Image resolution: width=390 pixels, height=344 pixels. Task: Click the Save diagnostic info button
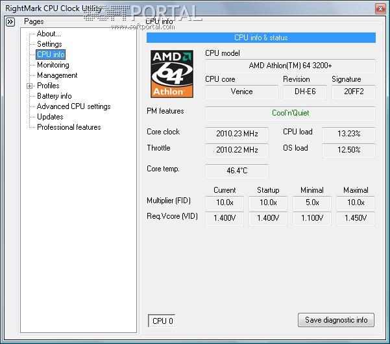pyautogui.click(x=336, y=320)
